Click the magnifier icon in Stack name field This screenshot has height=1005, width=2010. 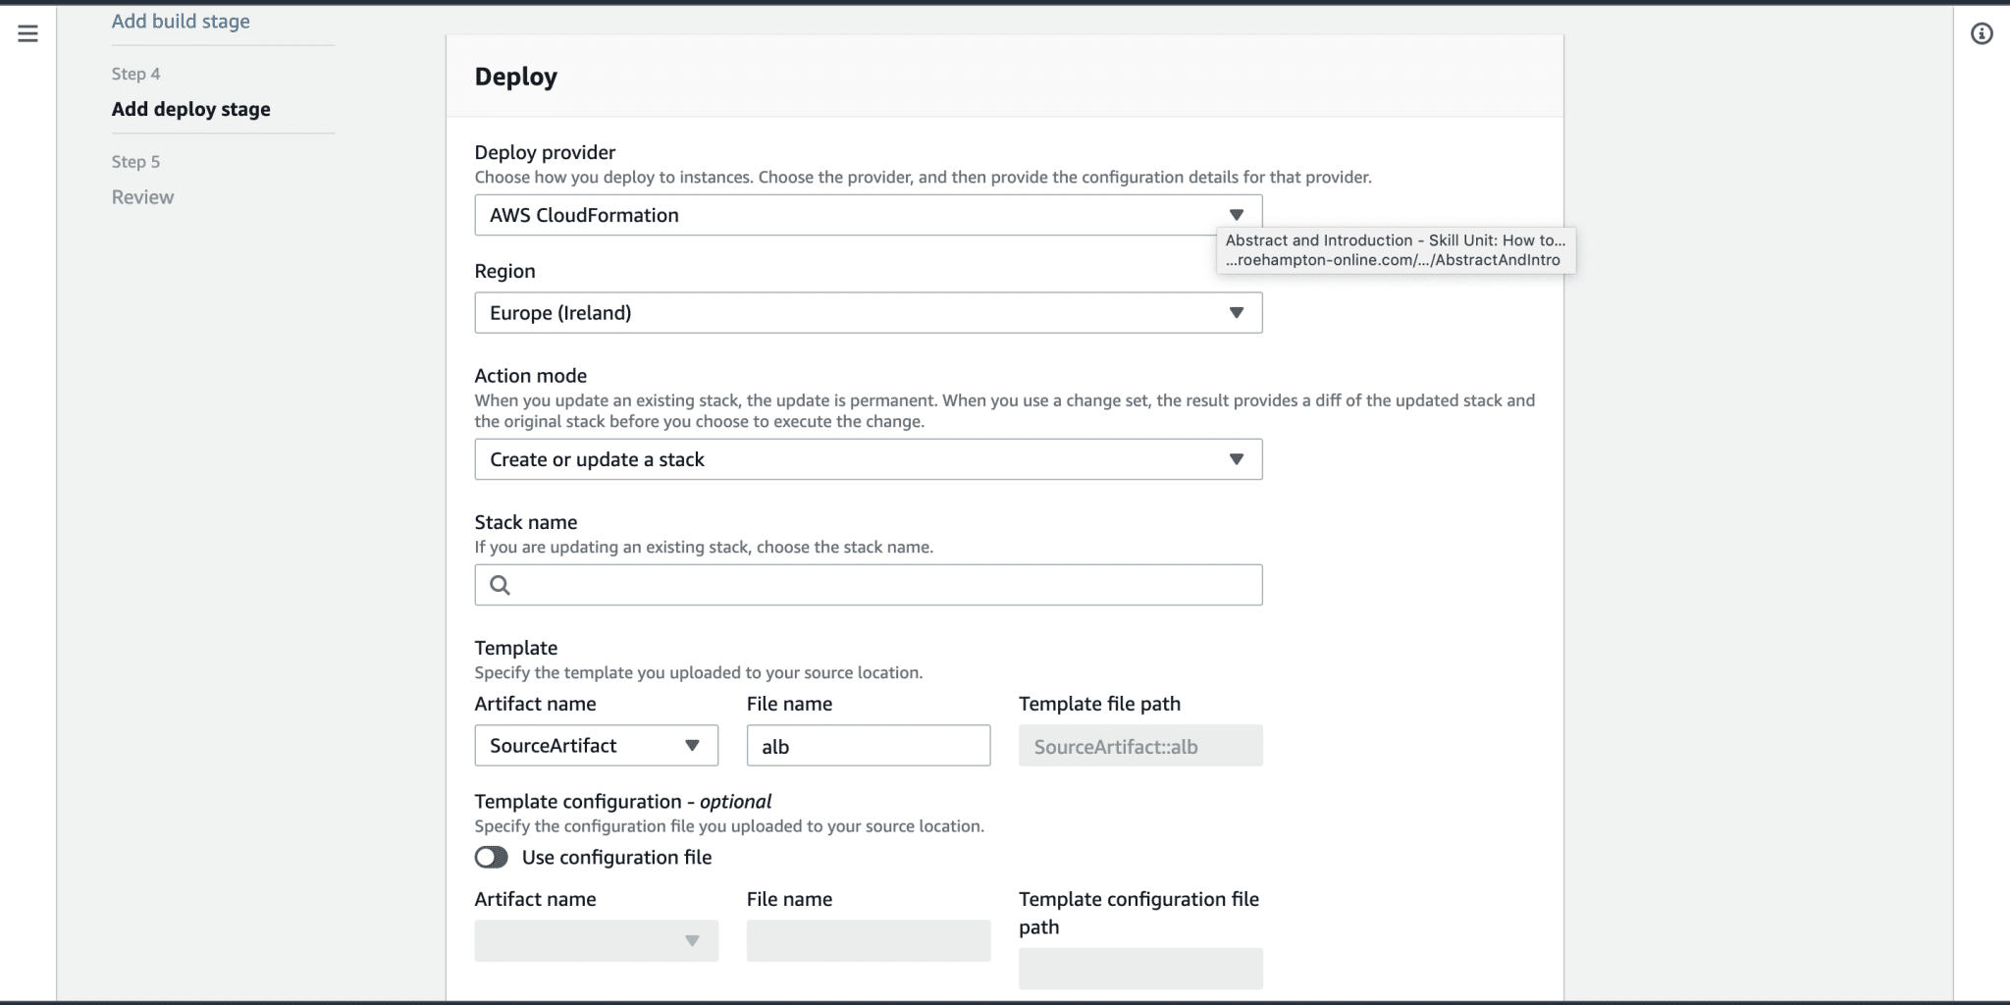tap(501, 585)
